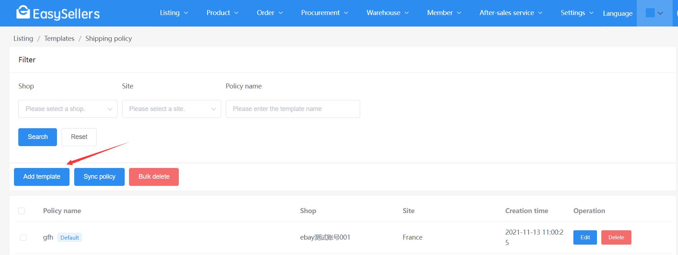Click Site column header
This screenshot has height=255, width=678.
pyautogui.click(x=409, y=211)
